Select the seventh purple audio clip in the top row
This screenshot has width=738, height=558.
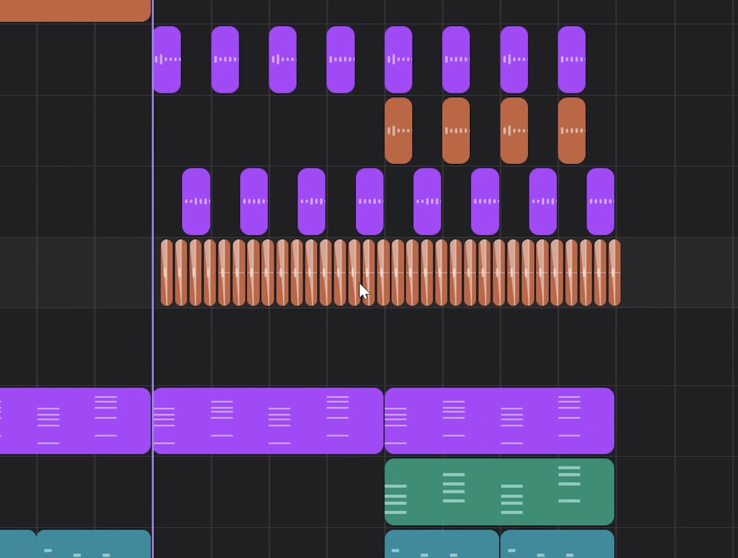[514, 60]
